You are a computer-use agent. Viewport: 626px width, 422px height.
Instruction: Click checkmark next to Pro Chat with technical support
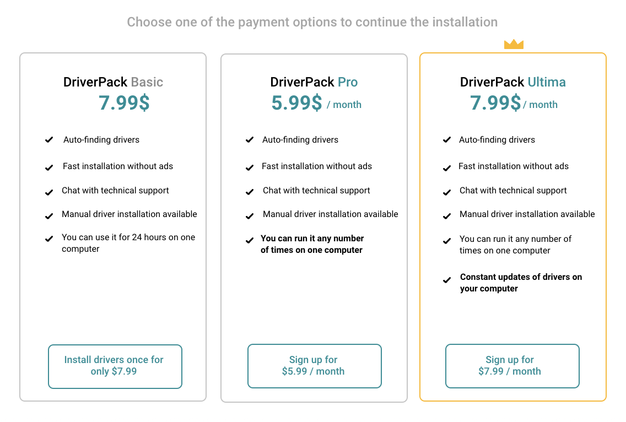coord(250,192)
